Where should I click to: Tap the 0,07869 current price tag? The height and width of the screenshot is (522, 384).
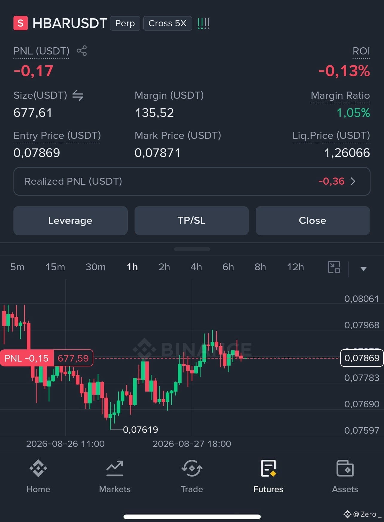click(x=362, y=358)
